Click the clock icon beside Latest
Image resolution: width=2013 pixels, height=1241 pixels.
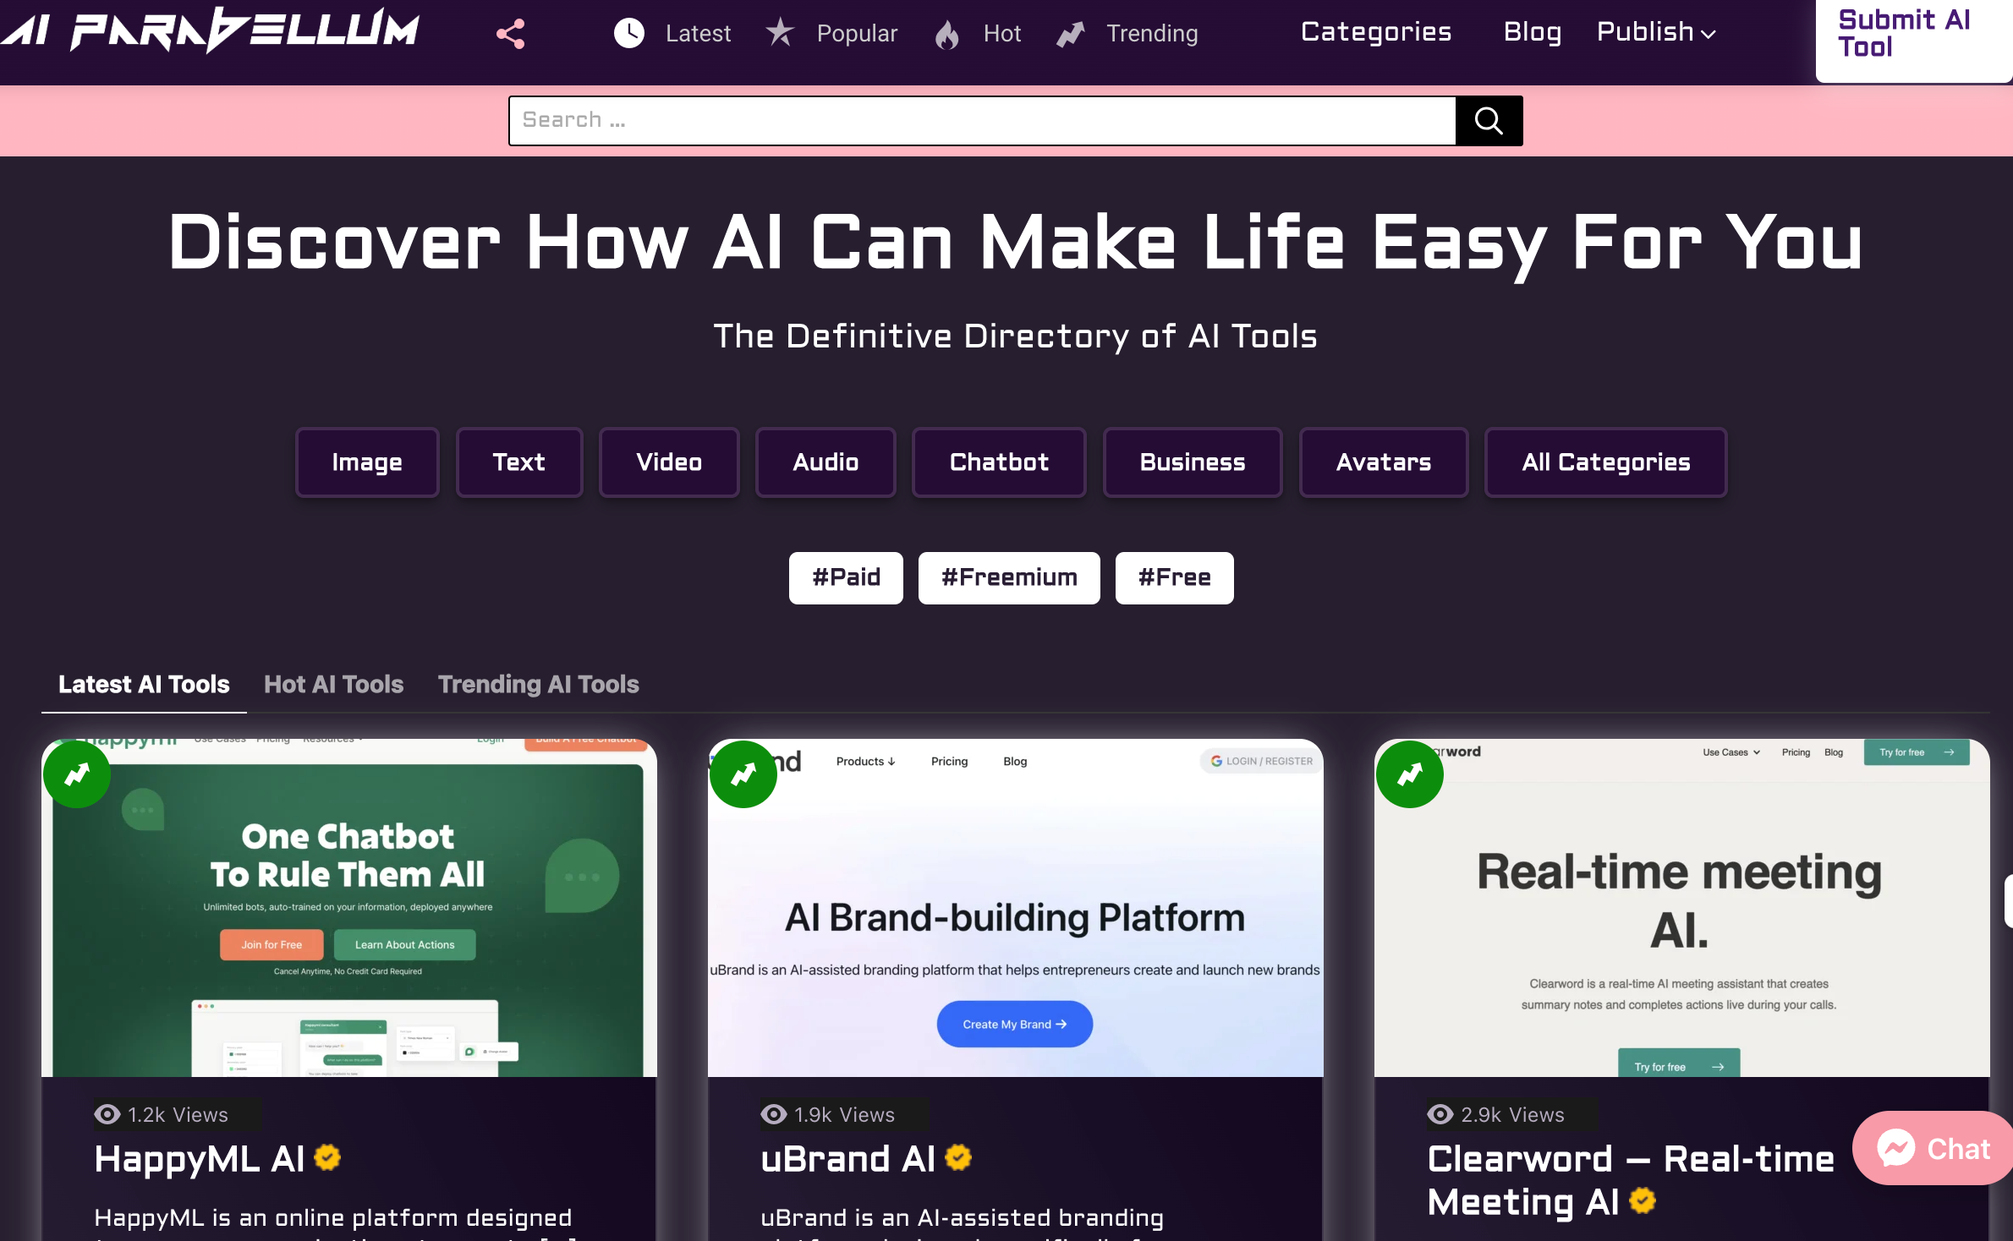point(628,34)
